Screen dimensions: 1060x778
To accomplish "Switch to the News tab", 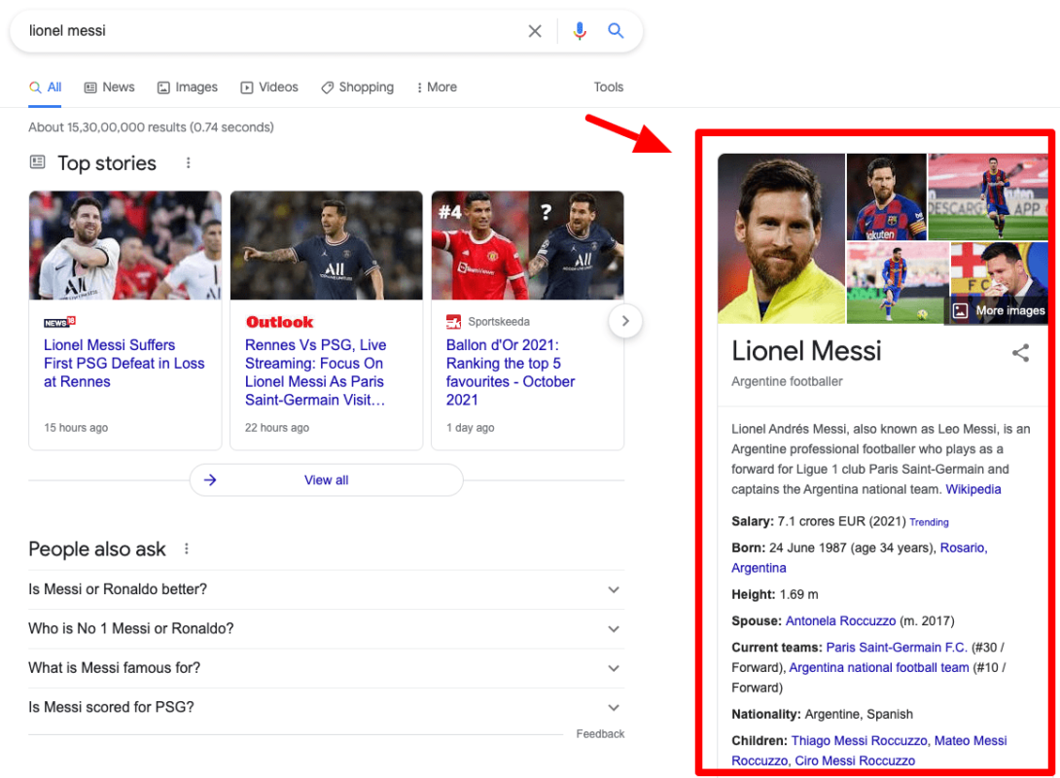I will (110, 88).
